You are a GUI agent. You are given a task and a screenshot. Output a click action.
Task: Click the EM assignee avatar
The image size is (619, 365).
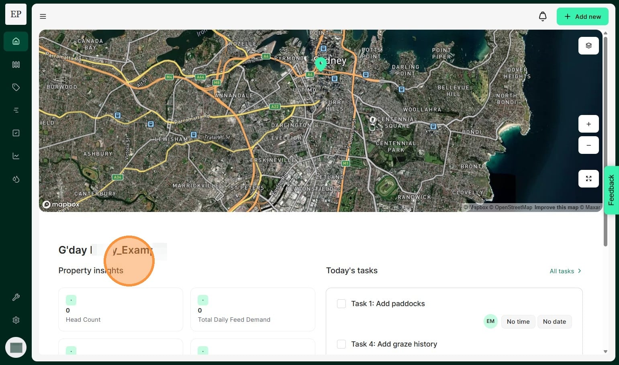[x=490, y=321]
